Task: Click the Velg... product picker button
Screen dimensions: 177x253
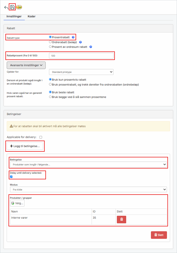Action: pos(17,203)
